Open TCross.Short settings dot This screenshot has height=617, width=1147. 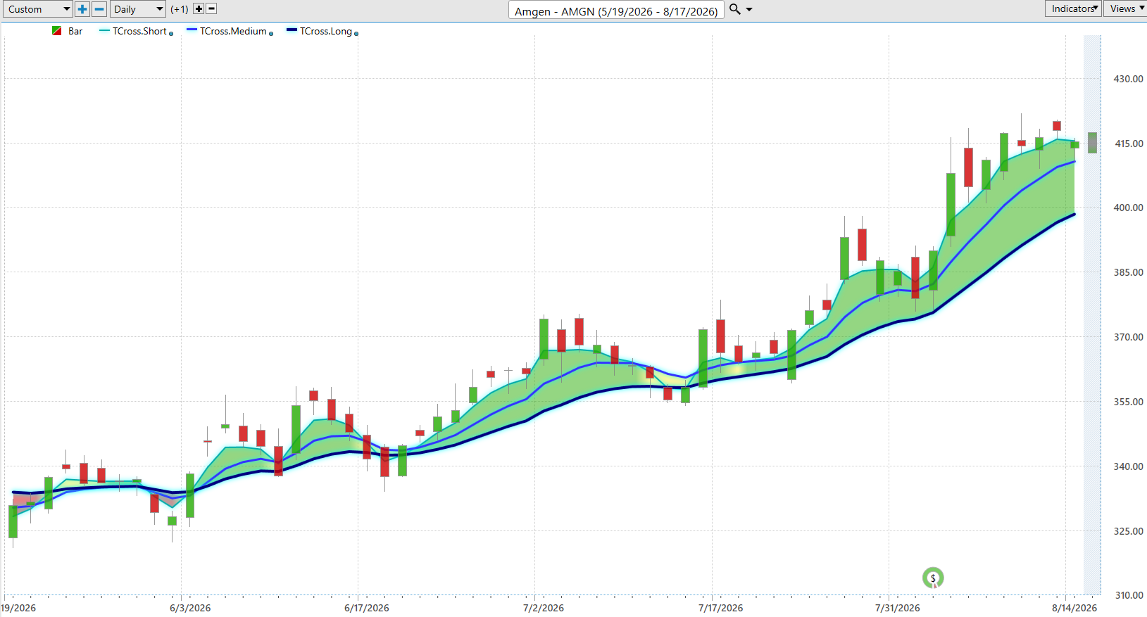(171, 34)
